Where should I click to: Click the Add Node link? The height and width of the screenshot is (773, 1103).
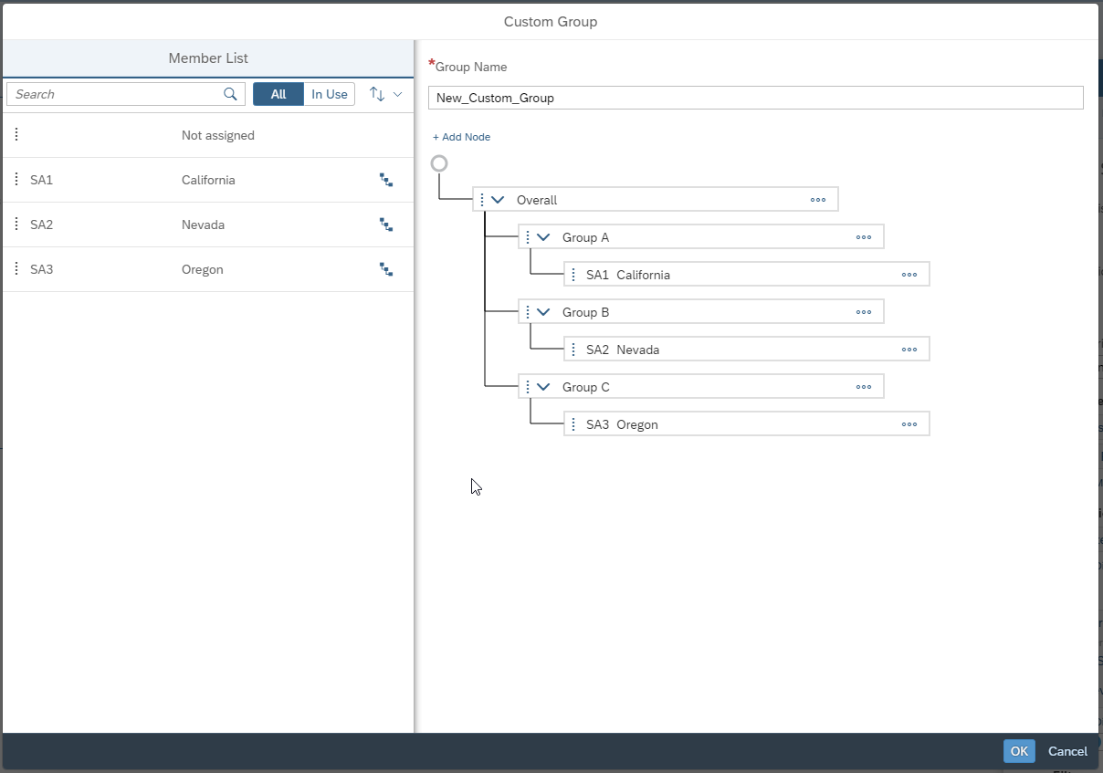461,136
